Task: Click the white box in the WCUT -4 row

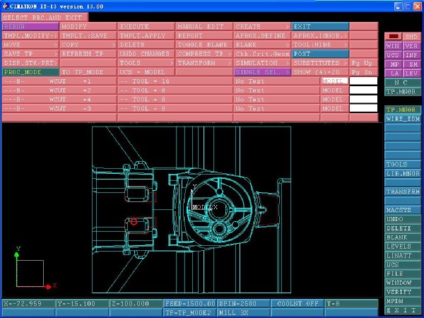Action: click(x=363, y=100)
